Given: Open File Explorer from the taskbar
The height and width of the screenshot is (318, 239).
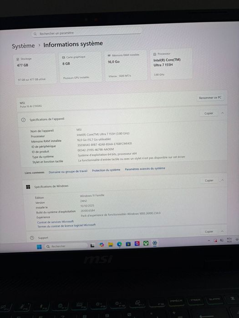Looking at the screenshot, I should coord(110,244).
